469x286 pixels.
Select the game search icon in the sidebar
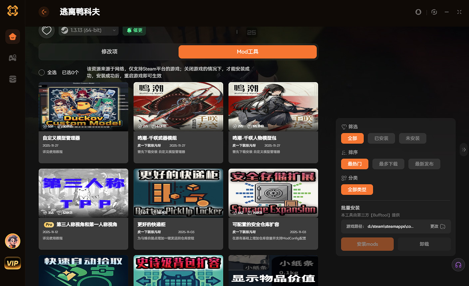pos(12,58)
